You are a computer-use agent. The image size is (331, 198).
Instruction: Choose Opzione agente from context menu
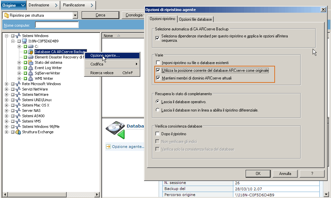point(112,55)
